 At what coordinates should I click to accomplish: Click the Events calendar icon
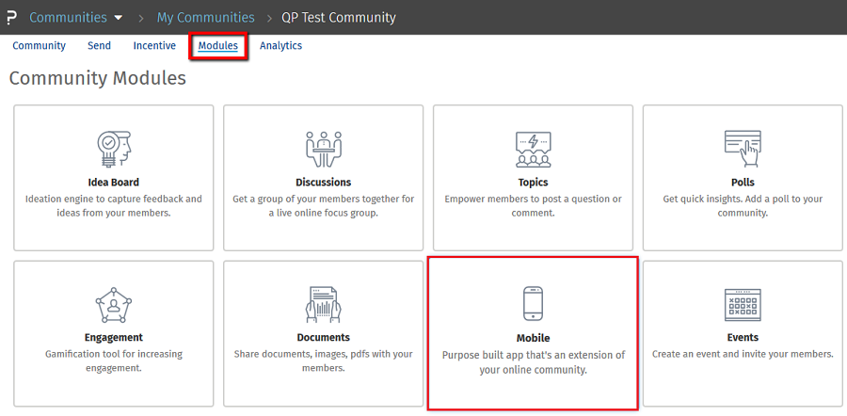click(743, 305)
